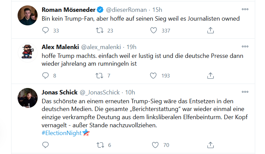Image resolution: width=265 pixels, height=154 pixels.
Task: Open the 10h timestamp on Jonas Schick's tweet
Action: pyautogui.click(x=130, y=92)
